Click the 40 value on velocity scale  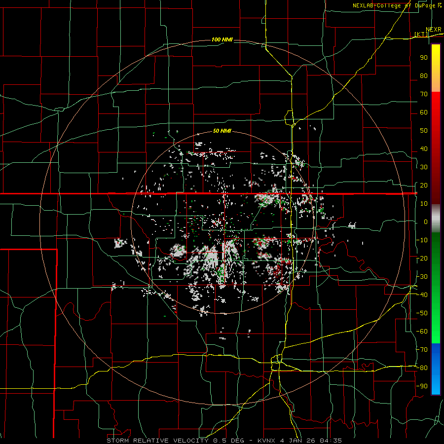424,149
